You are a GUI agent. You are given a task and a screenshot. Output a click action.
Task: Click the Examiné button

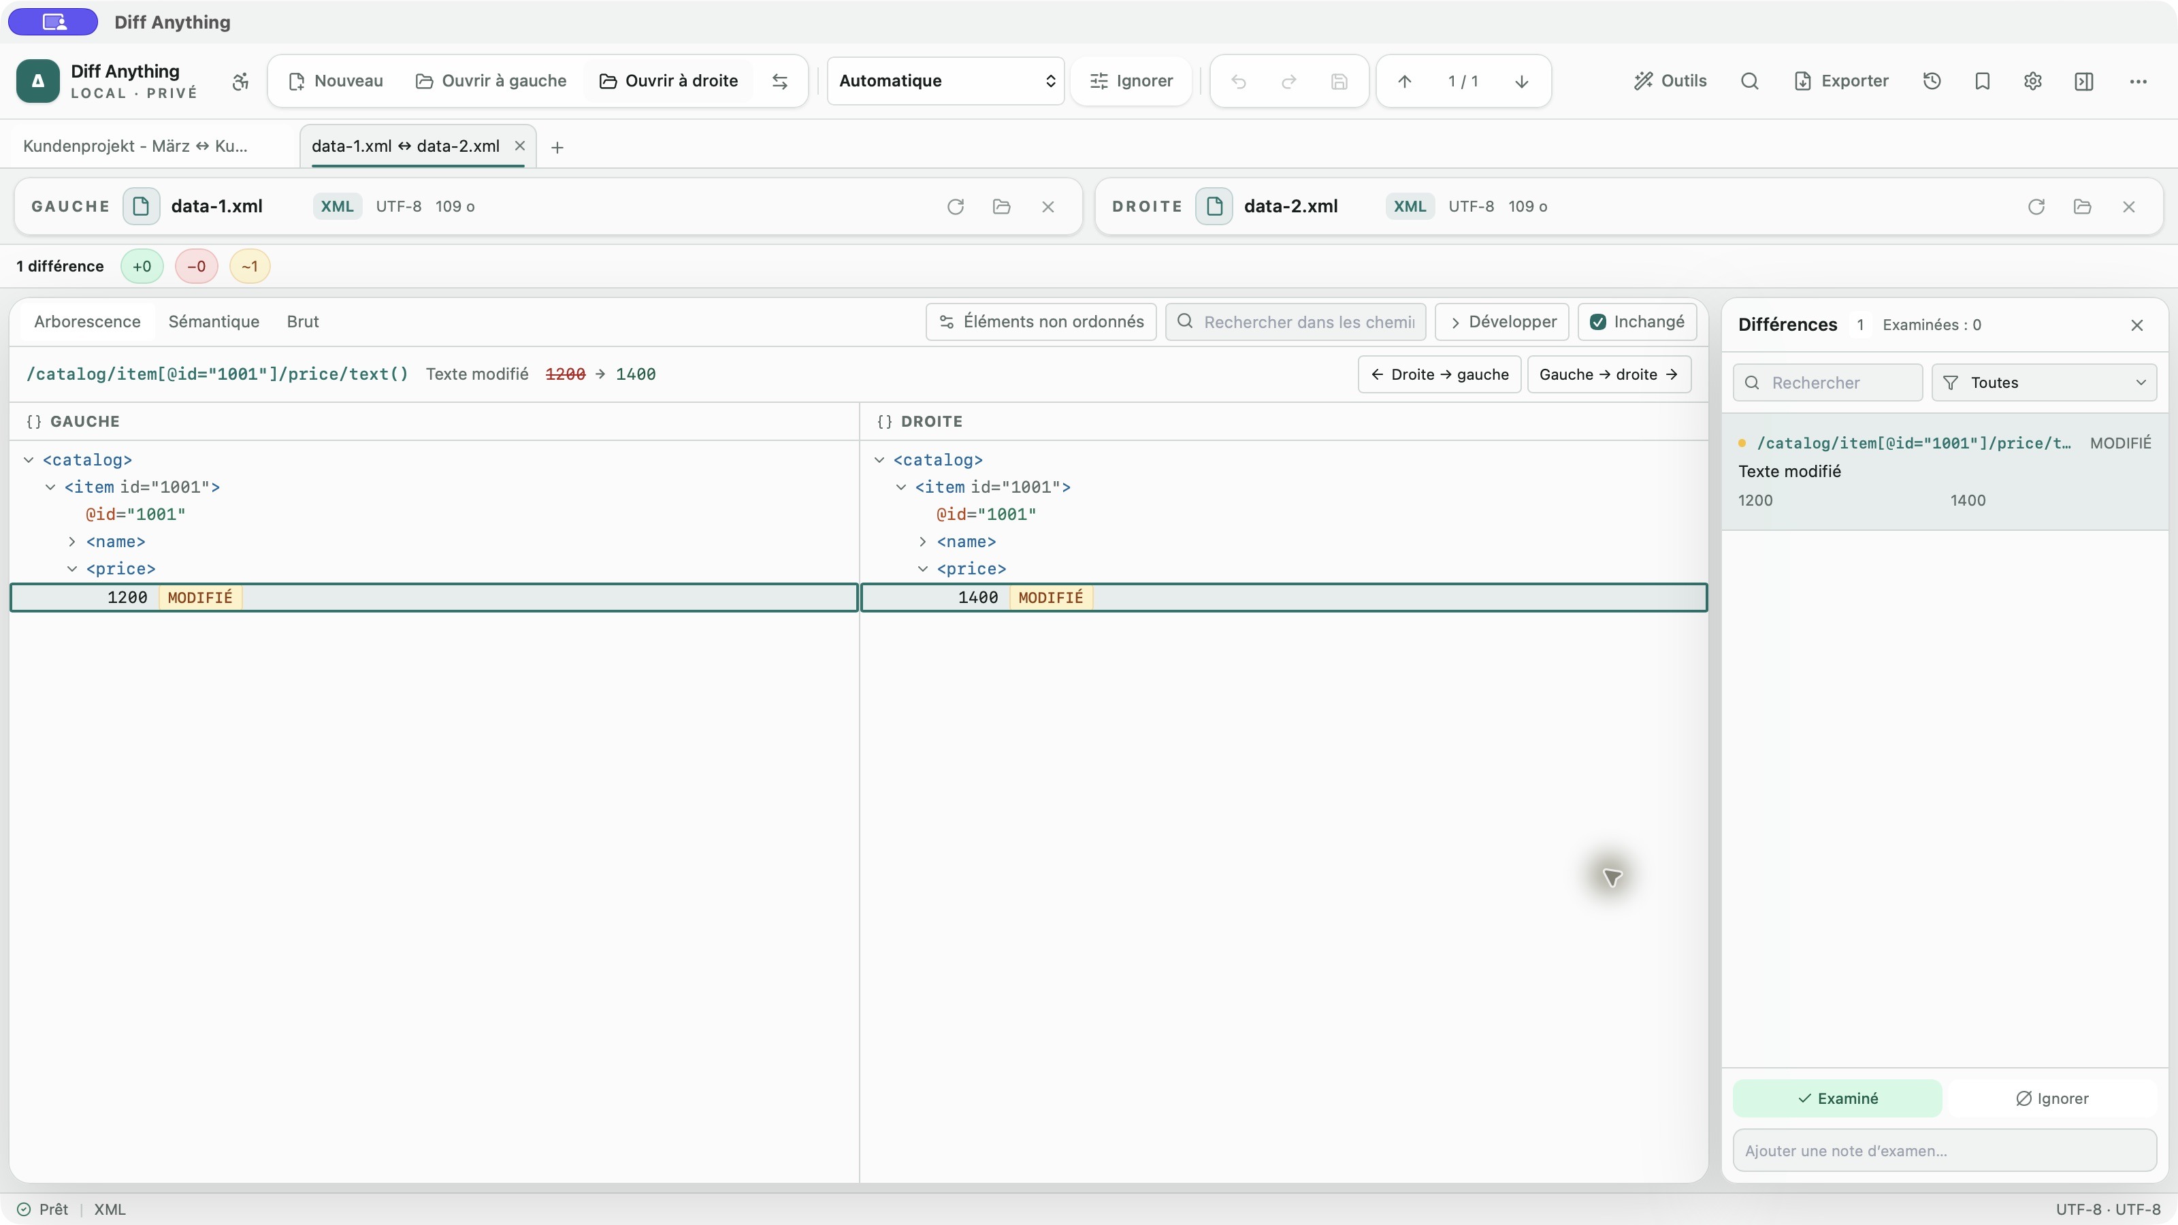pyautogui.click(x=1837, y=1098)
